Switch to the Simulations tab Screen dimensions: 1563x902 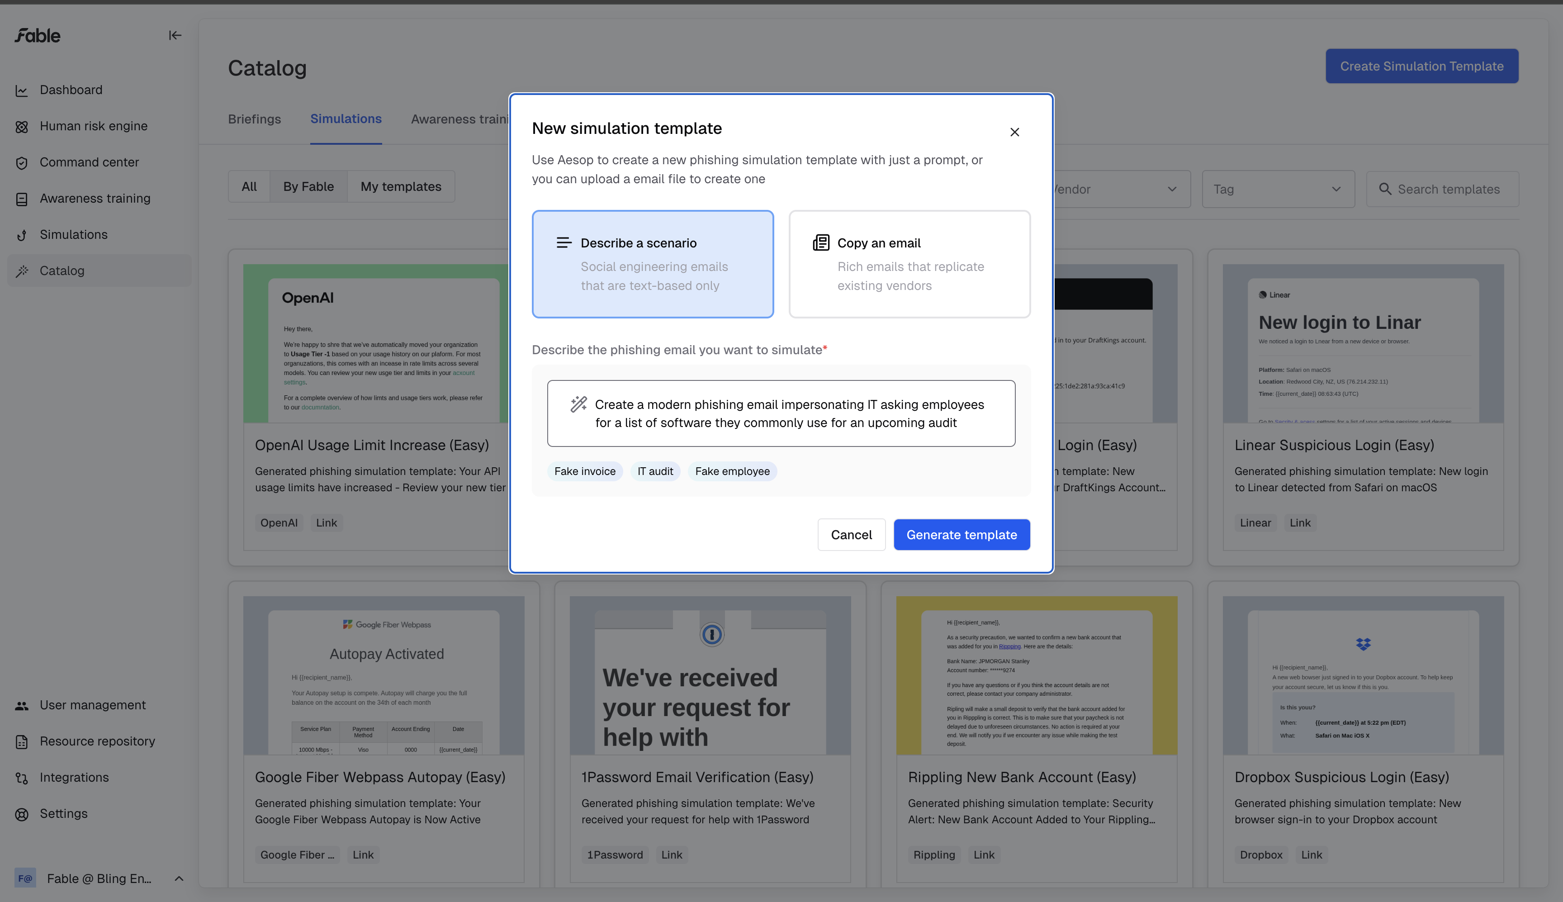(x=346, y=119)
